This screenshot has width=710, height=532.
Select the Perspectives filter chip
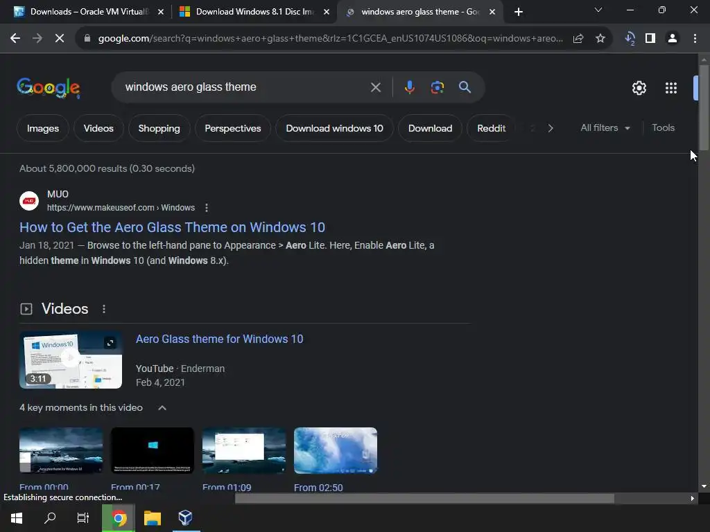[x=233, y=128]
